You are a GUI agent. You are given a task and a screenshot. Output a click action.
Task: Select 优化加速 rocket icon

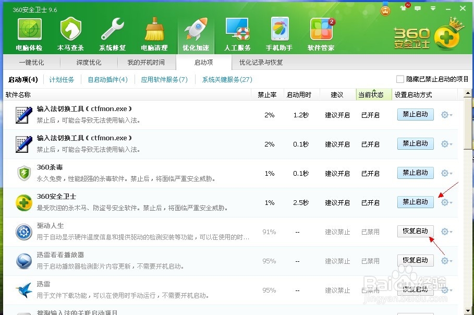click(196, 29)
